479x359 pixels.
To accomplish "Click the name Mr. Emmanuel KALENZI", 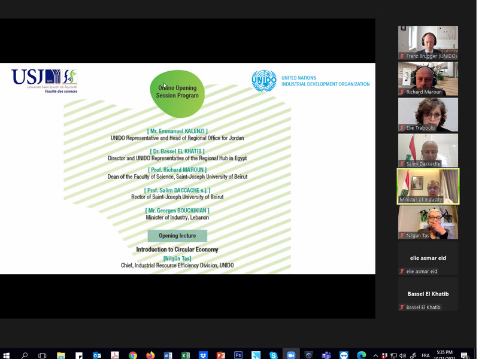I will click(x=177, y=131).
